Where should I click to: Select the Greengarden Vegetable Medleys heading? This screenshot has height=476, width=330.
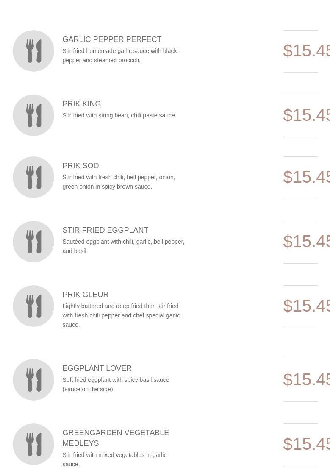click(x=115, y=438)
